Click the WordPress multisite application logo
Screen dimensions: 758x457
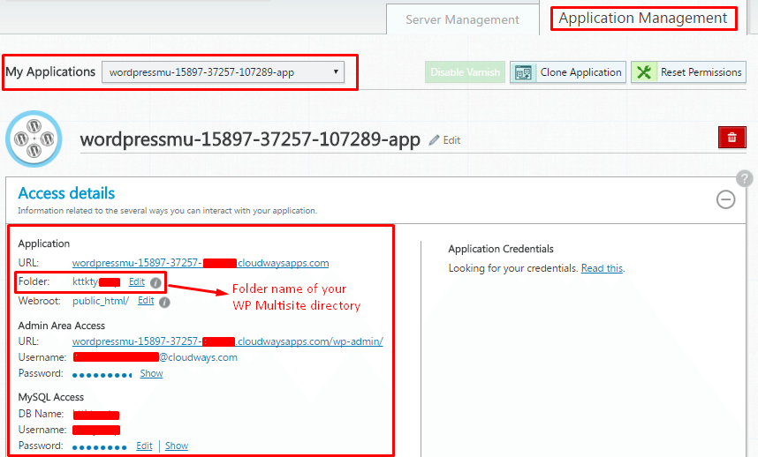pos(34,139)
